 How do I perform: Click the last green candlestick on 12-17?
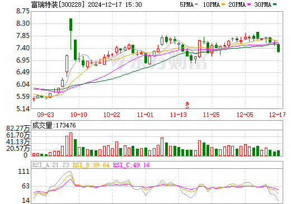click(x=278, y=48)
